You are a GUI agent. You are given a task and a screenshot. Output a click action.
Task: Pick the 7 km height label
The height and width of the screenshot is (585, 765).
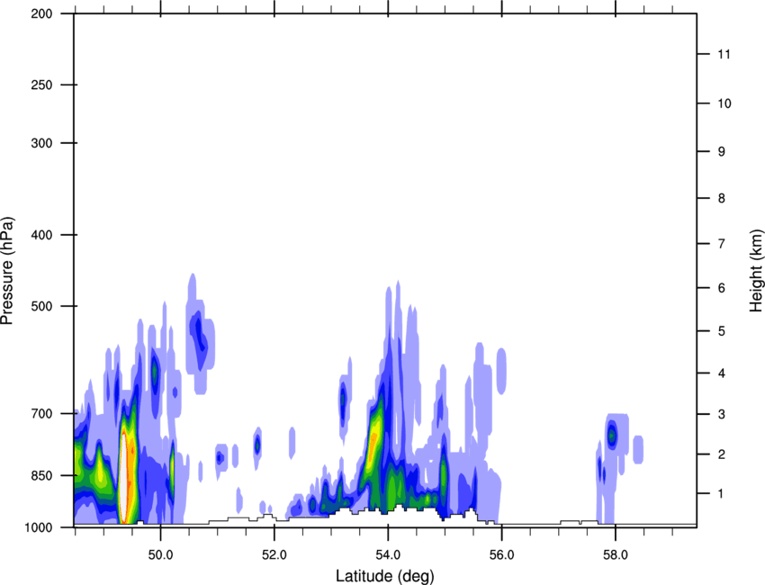pos(722,244)
